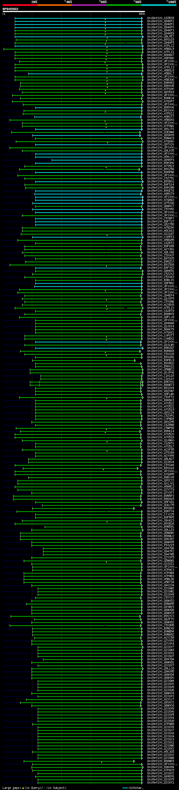Select hit label UniRef100_Q9LK35
Image resolution: width=179 pixels, height=790 pixels.
160,150
